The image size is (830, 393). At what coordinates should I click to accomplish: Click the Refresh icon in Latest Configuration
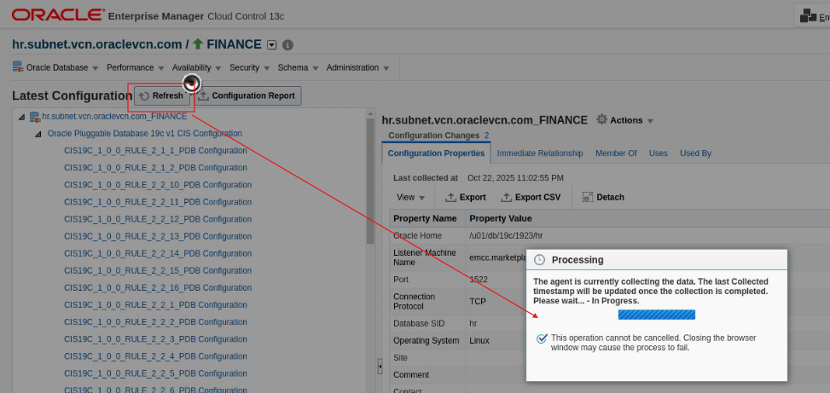tap(144, 96)
